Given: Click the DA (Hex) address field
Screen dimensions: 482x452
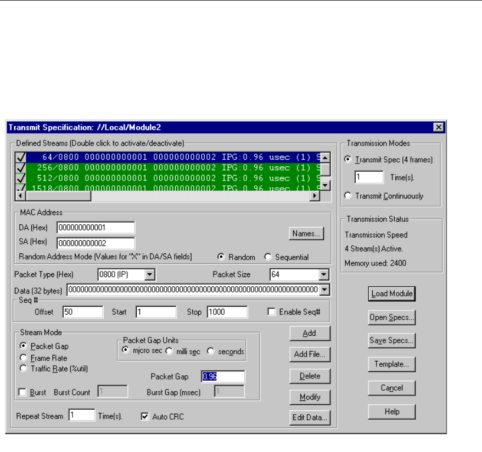Looking at the screenshot, I should click(x=96, y=228).
